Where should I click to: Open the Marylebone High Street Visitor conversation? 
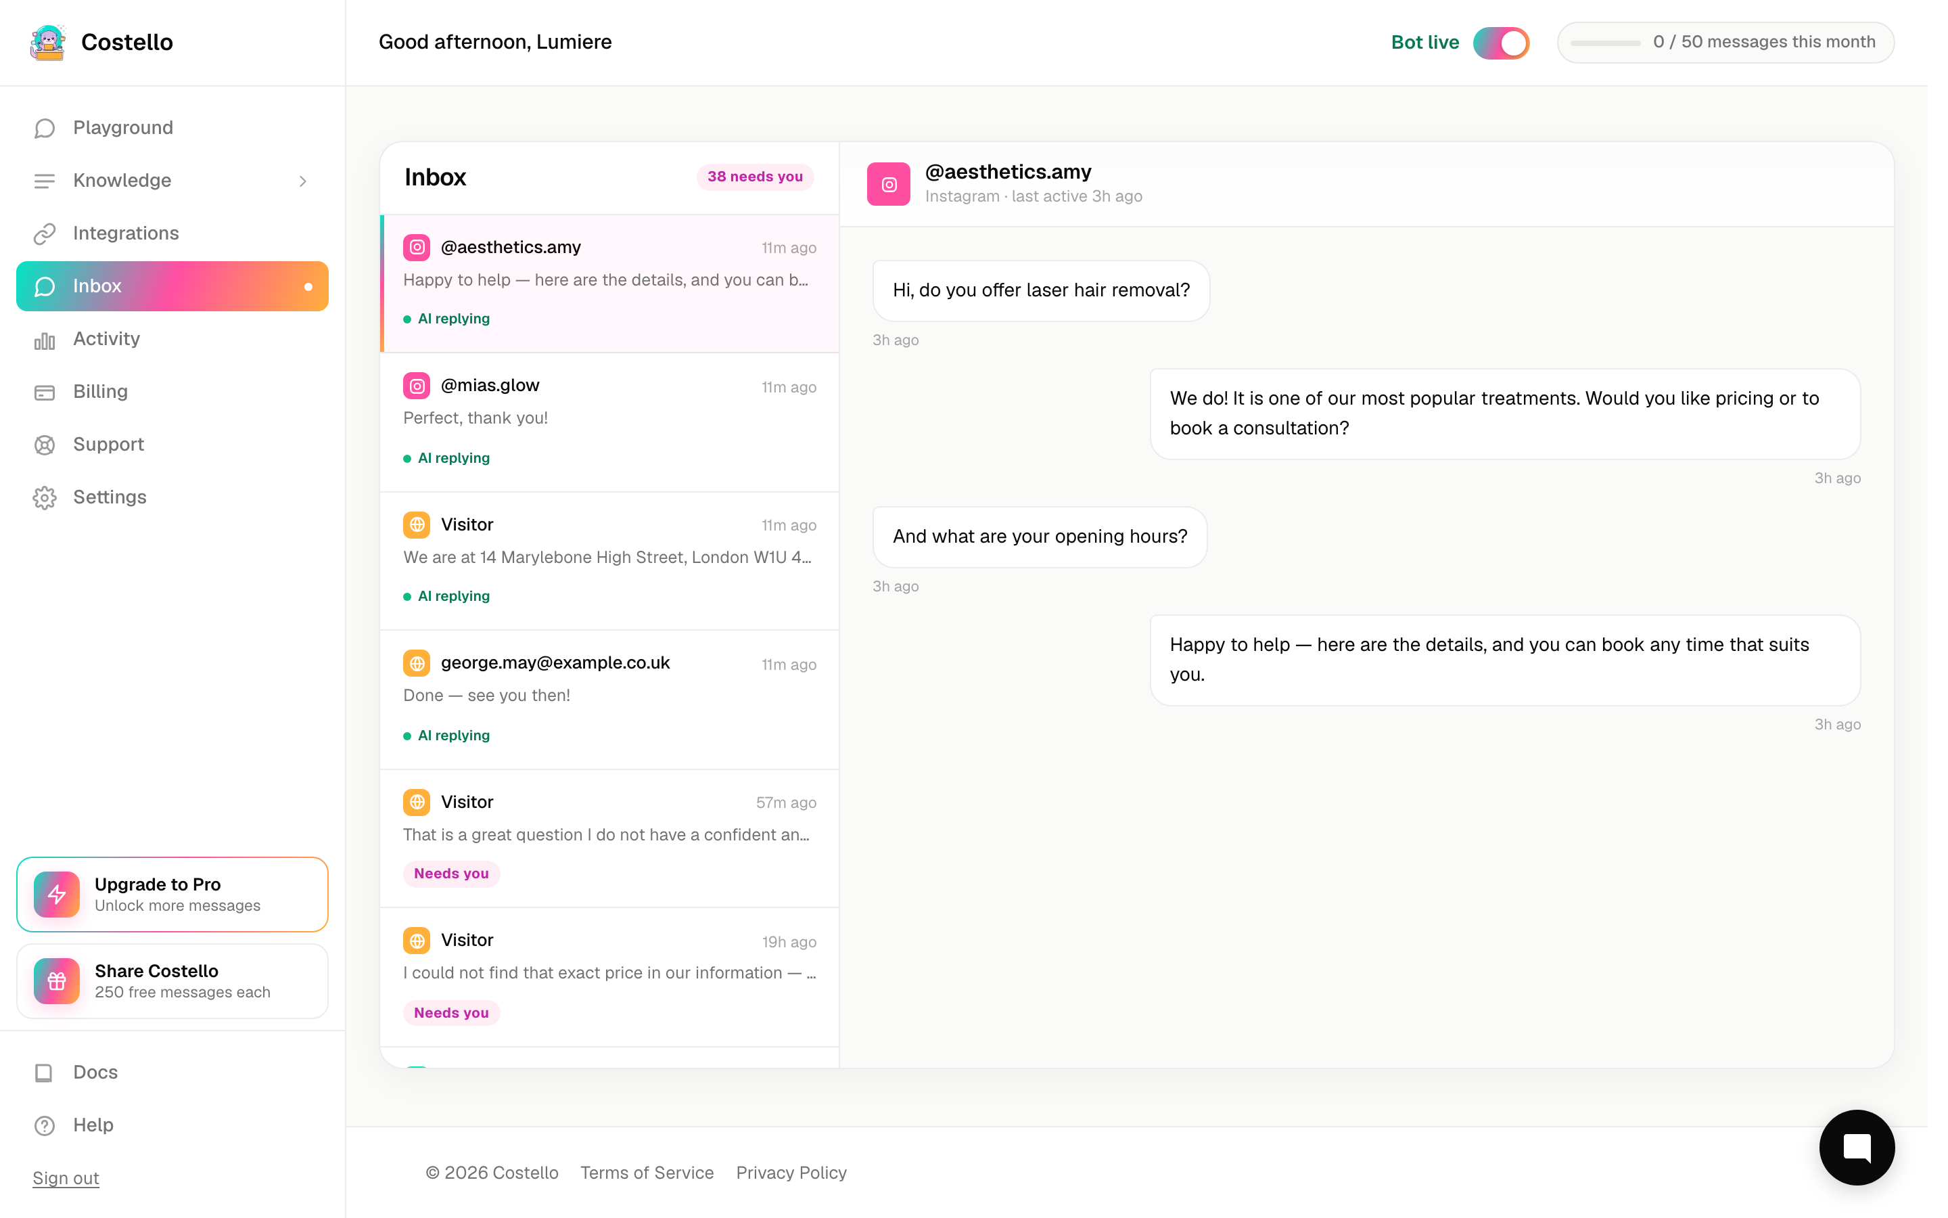click(609, 561)
